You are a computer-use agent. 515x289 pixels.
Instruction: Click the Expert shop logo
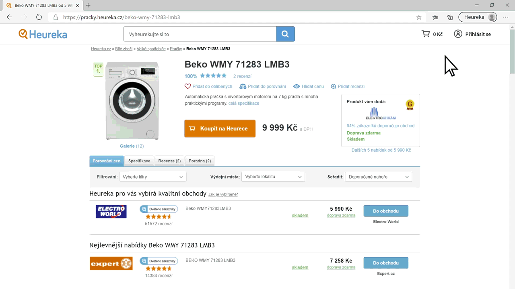pos(111,264)
